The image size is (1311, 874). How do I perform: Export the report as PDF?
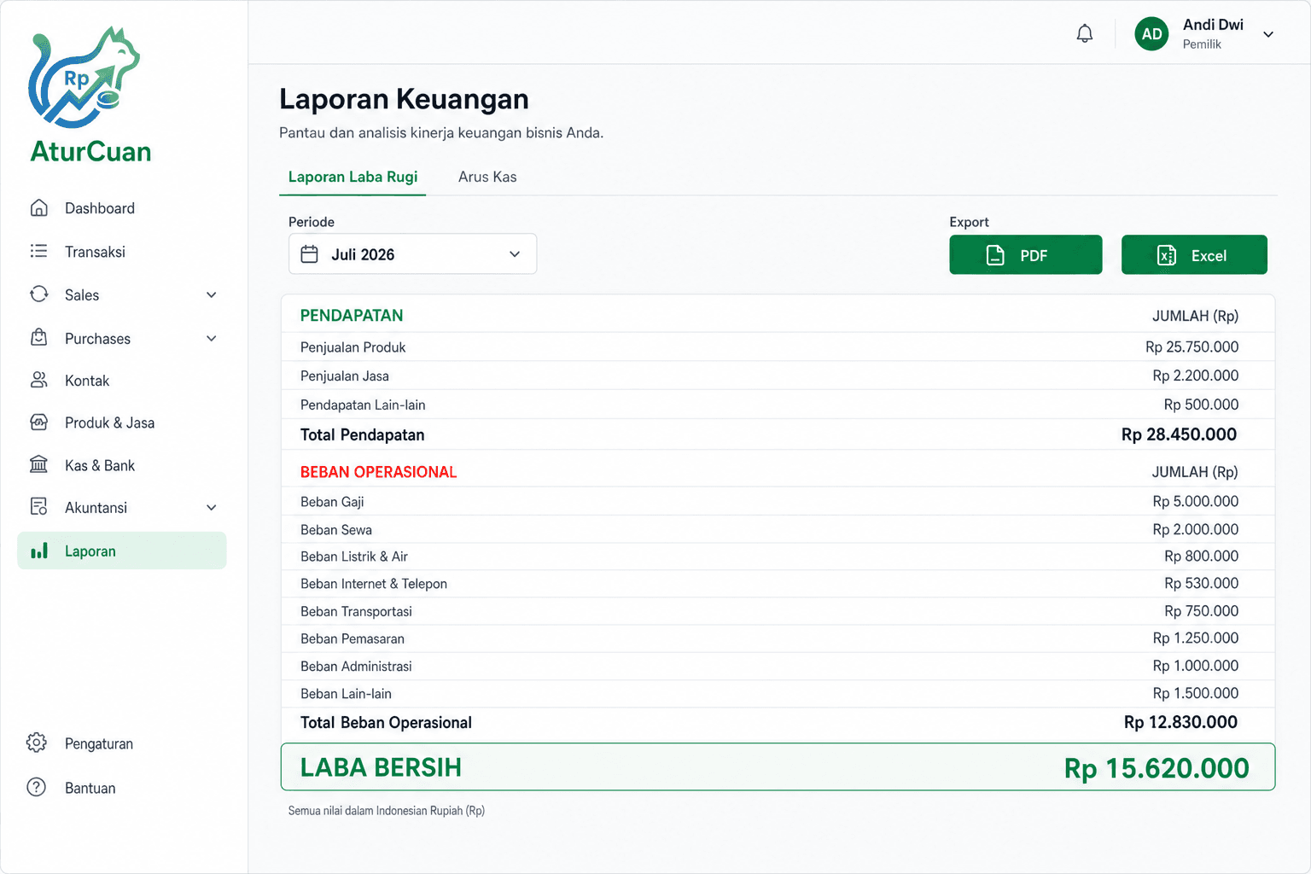coord(1025,254)
